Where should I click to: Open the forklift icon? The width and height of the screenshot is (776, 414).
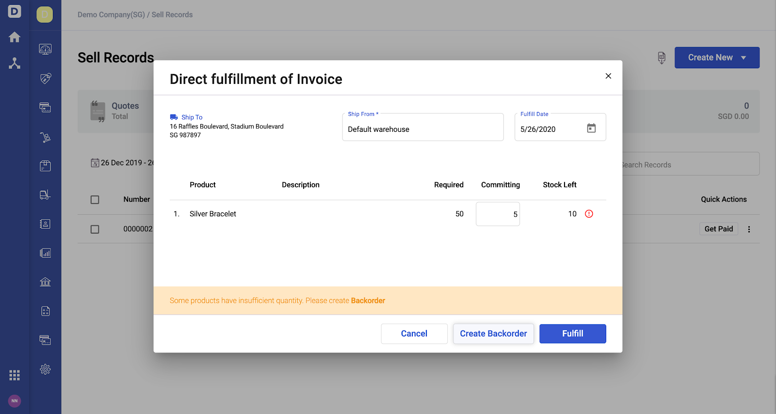[x=45, y=195]
